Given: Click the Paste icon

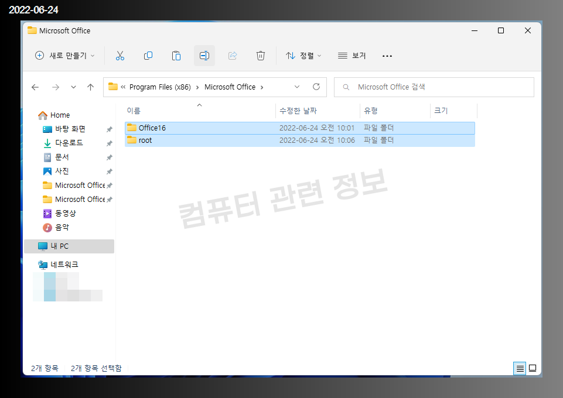Looking at the screenshot, I should [x=176, y=56].
